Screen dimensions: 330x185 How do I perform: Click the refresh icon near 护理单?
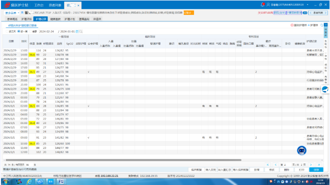[x=321, y=25]
